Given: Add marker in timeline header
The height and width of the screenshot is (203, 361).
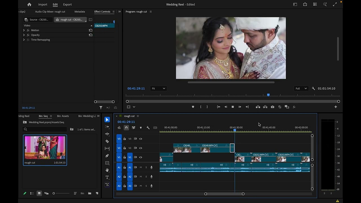Looking at the screenshot, I should 141,128.
